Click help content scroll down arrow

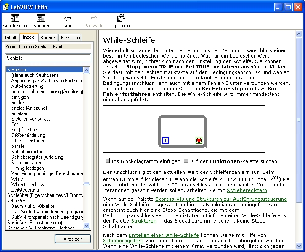(299, 246)
